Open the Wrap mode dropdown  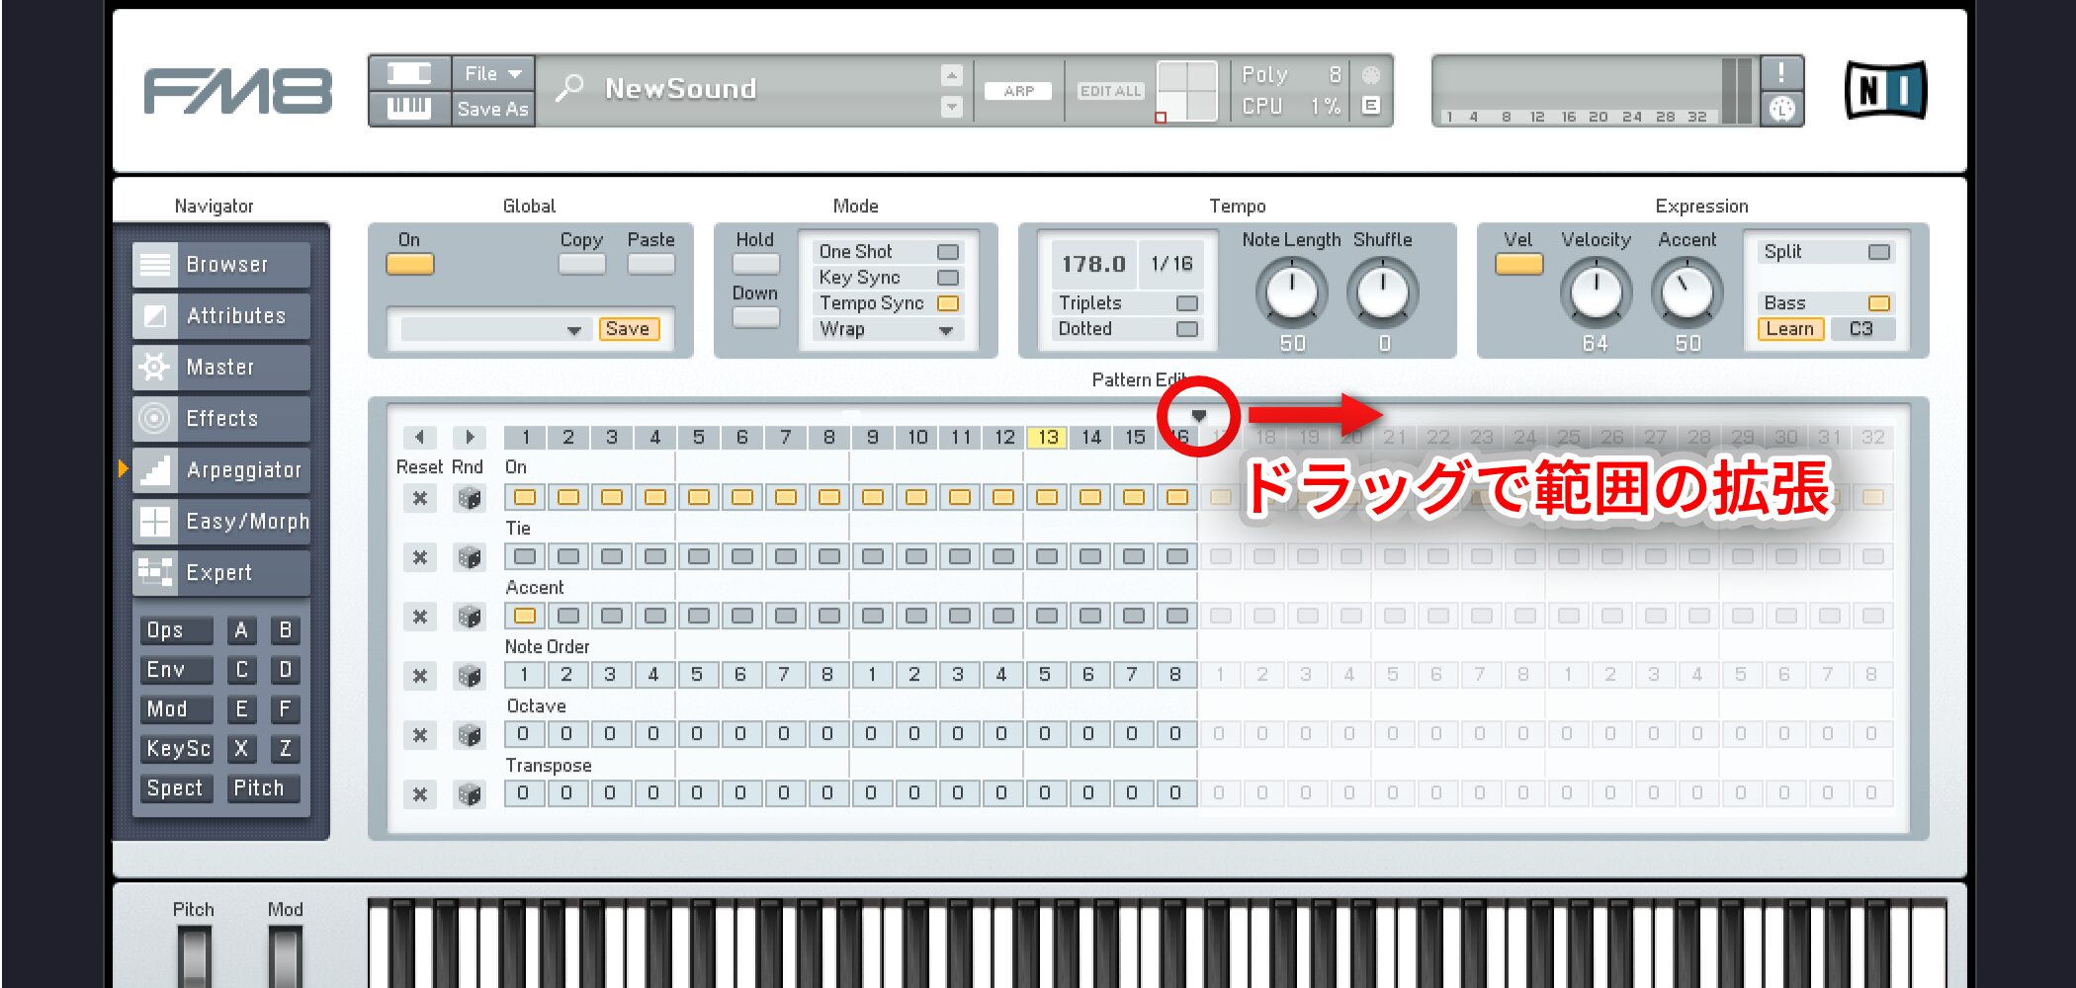[888, 329]
